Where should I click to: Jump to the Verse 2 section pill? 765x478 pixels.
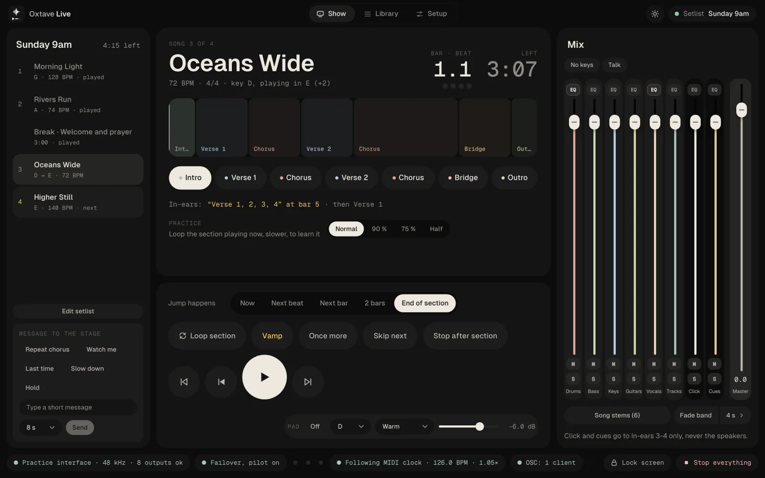(x=351, y=178)
